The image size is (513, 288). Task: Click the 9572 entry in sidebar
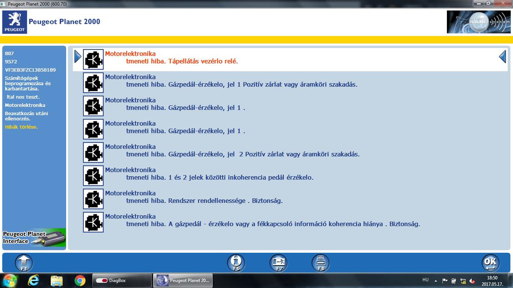[11, 62]
